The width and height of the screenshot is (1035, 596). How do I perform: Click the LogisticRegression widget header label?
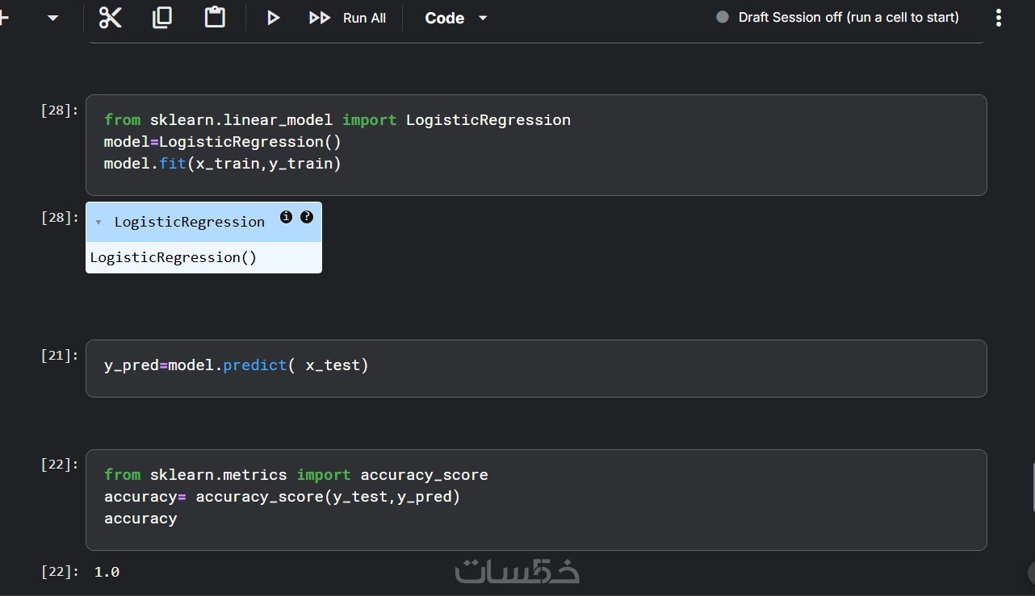(190, 222)
